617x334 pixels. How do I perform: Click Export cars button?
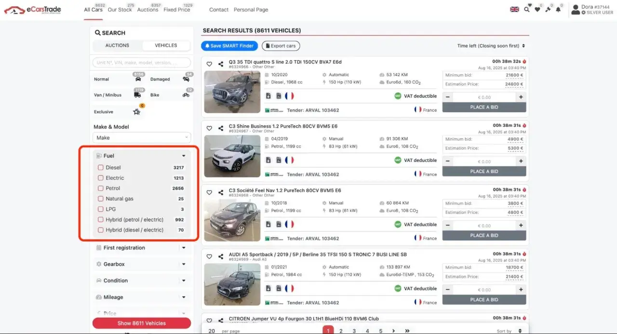tap(281, 46)
